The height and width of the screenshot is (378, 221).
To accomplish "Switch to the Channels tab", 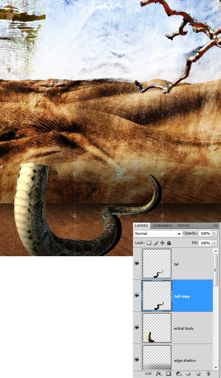I will pos(163,226).
